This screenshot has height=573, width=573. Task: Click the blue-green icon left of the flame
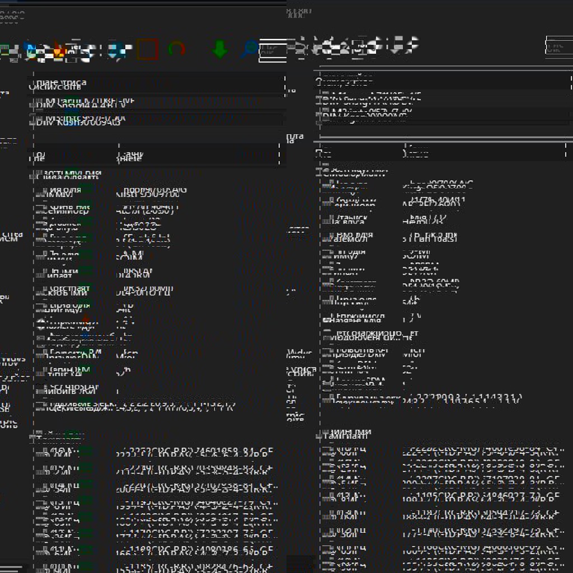point(30,51)
